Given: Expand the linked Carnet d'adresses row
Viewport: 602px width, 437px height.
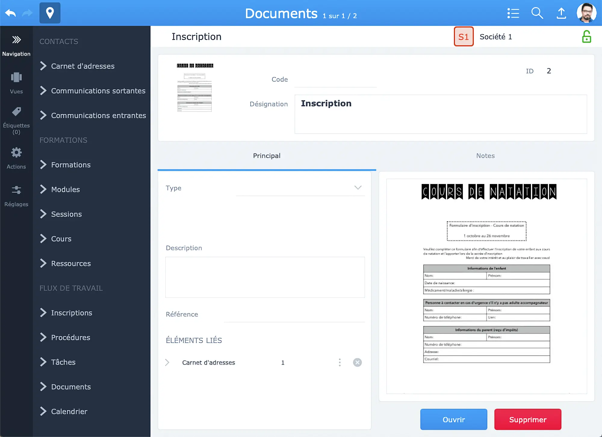Looking at the screenshot, I should (167, 362).
